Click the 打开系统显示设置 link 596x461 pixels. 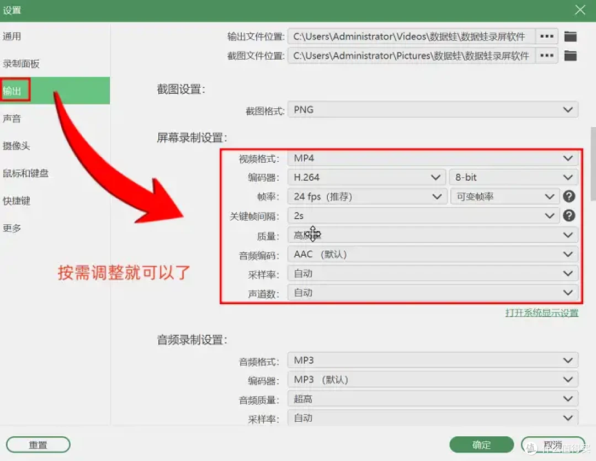(x=542, y=312)
